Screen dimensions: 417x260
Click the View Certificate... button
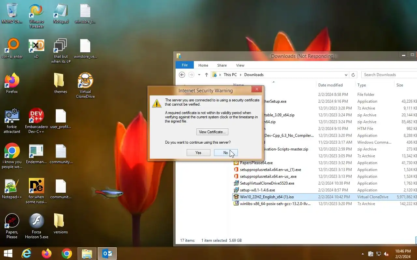coord(212,132)
